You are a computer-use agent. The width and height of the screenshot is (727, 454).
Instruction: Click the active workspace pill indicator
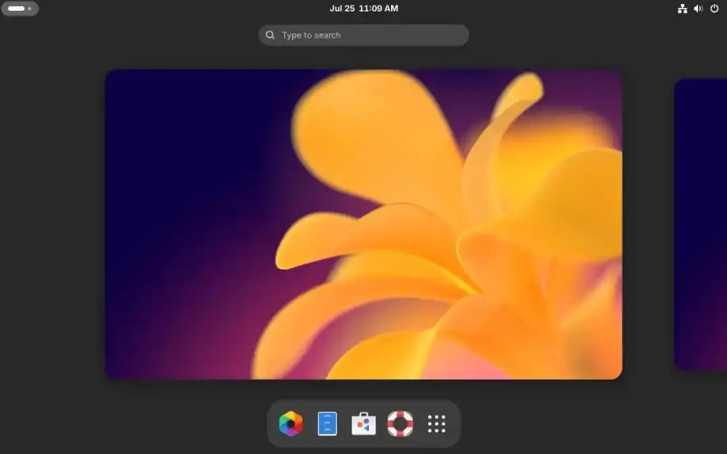(x=15, y=7)
